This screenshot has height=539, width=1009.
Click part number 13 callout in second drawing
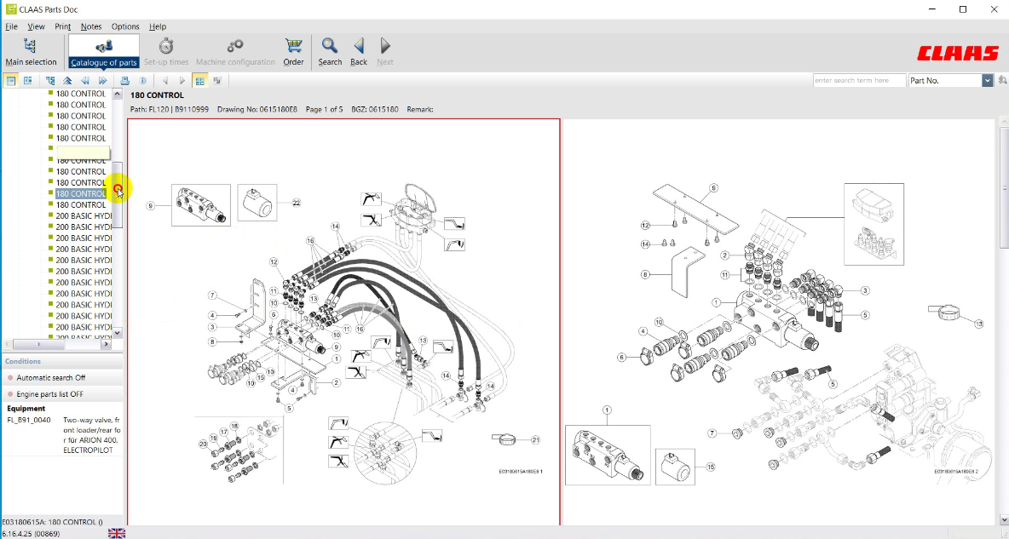tap(979, 324)
